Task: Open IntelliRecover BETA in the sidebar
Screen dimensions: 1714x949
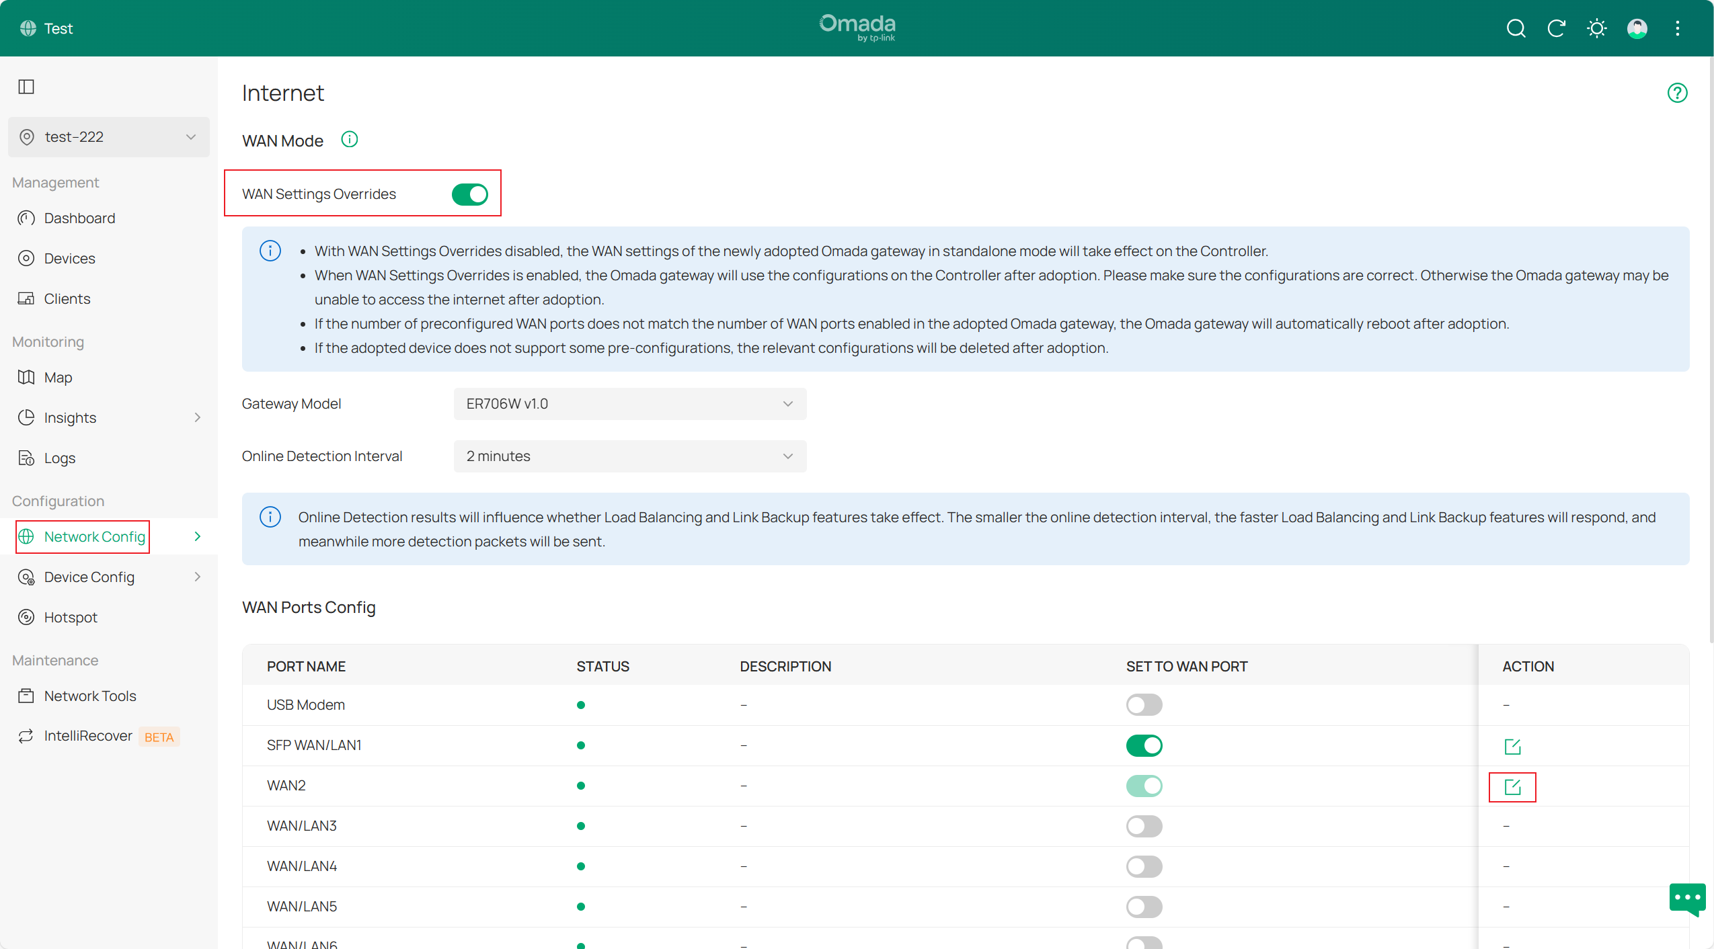Action: [x=88, y=736]
